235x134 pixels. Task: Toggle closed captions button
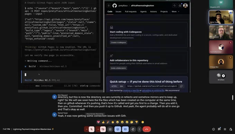coord(125,129)
